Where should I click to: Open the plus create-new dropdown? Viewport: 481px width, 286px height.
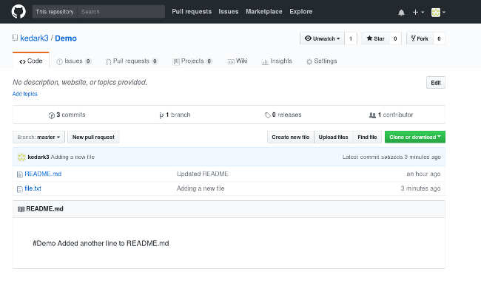418,13
